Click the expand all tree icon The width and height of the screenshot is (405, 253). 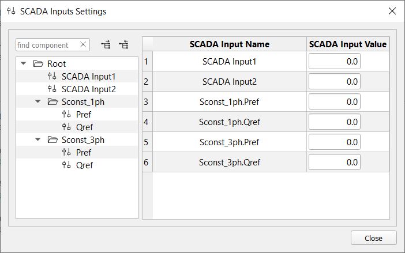click(106, 44)
